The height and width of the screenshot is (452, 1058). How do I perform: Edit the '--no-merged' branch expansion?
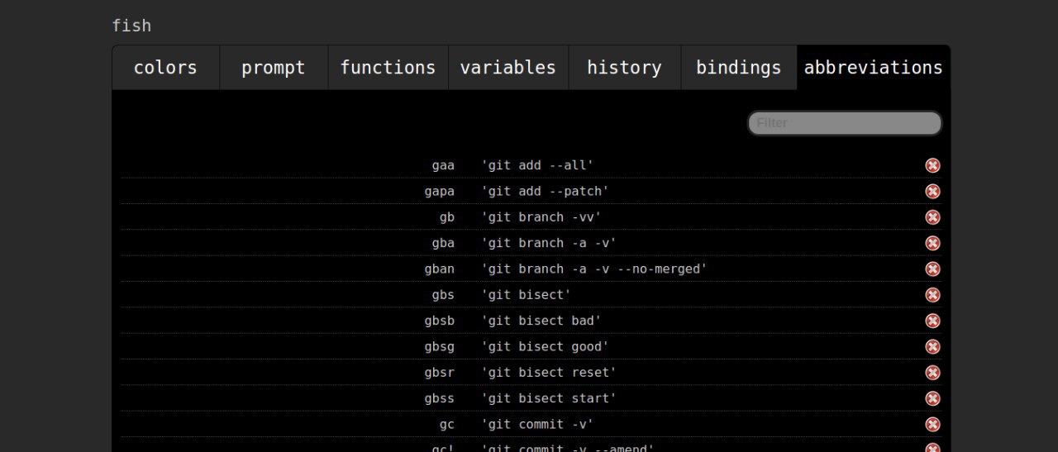point(594,269)
